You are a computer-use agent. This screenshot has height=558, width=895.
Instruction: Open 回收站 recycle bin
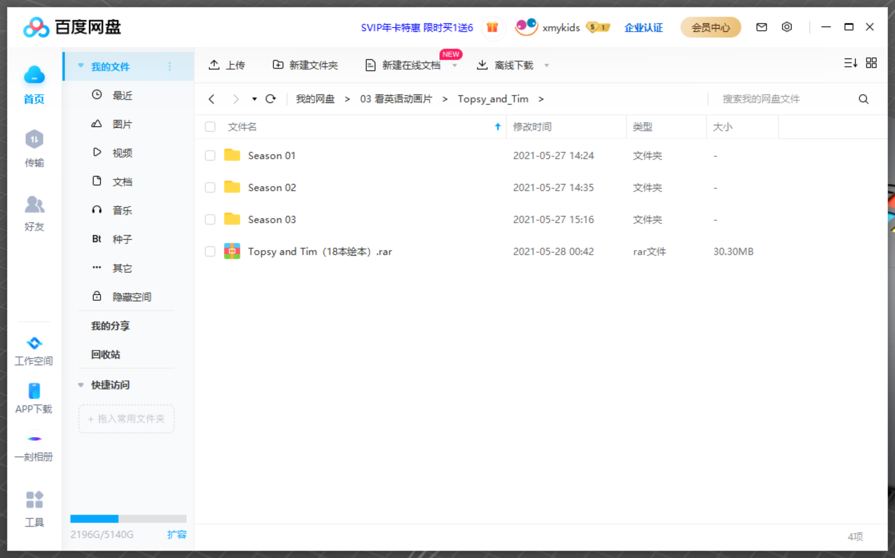[106, 354]
